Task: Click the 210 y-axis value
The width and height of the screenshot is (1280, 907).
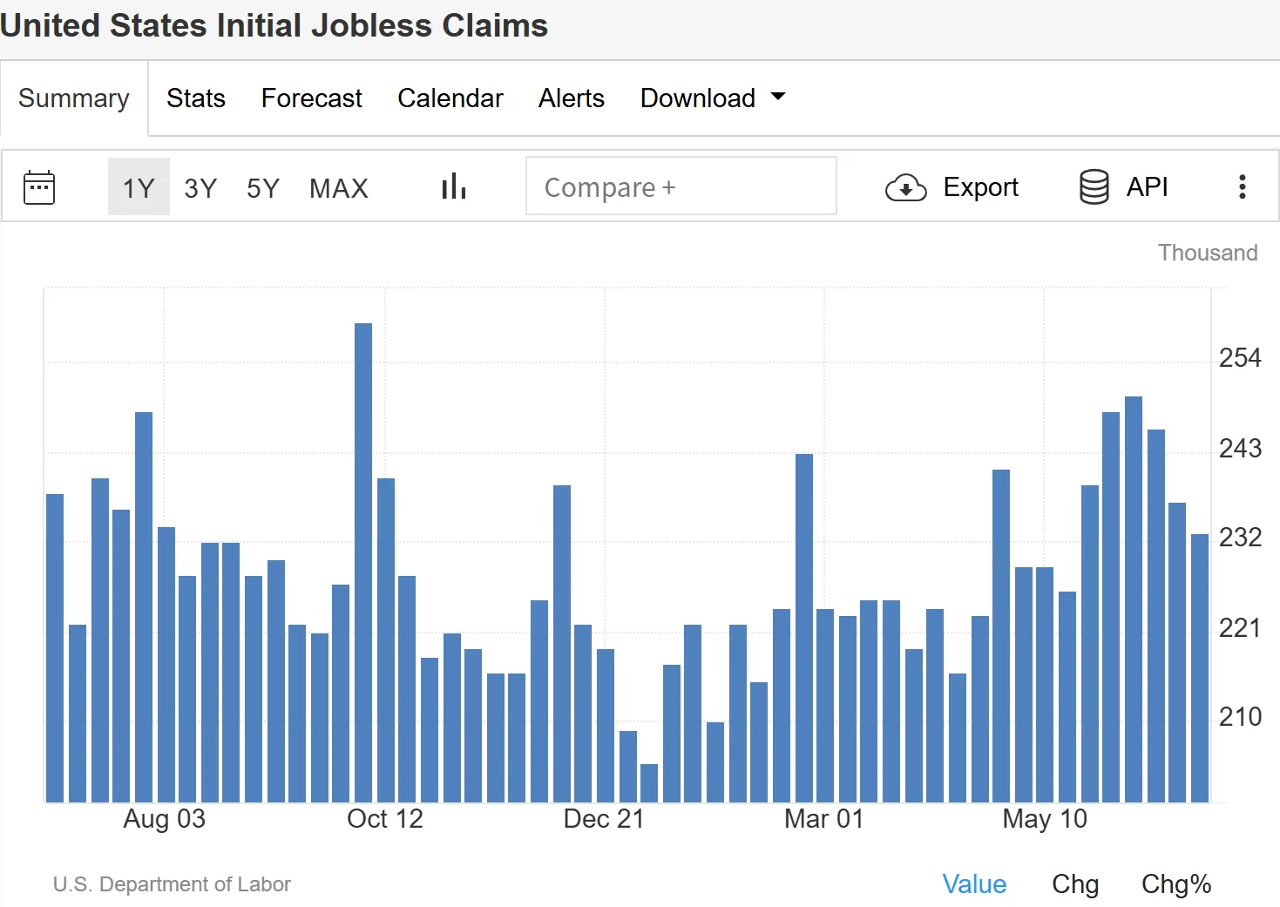Action: tap(1240, 717)
